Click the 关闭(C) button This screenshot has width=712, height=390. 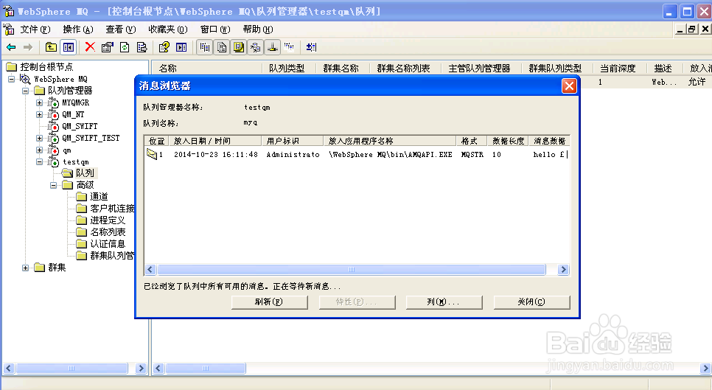[x=531, y=302]
